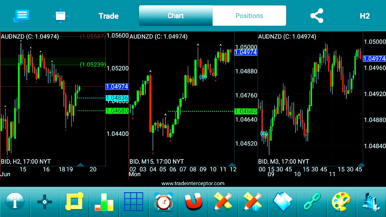Tap the window layout icon
Viewport: 386px width, 217px height.
coord(60,16)
